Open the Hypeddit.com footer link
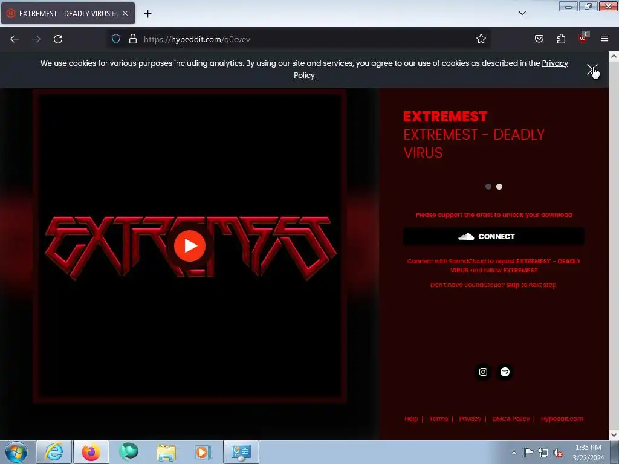Viewport: 619px width, 464px height. point(562,419)
